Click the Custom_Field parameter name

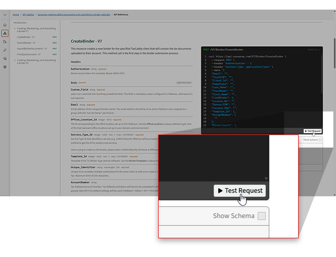79,90
